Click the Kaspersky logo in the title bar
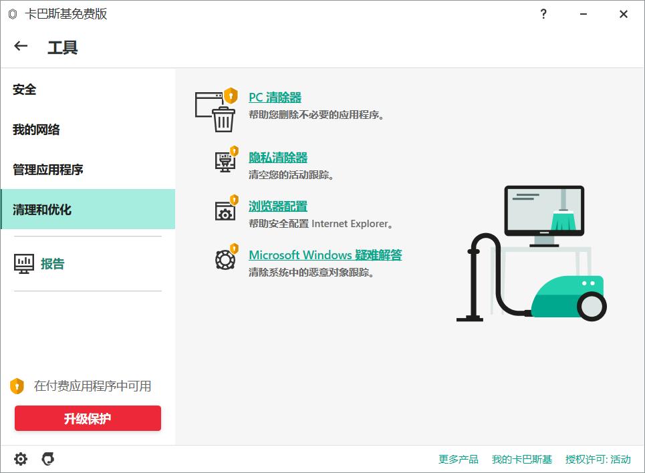This screenshot has height=473, width=645. (x=11, y=13)
